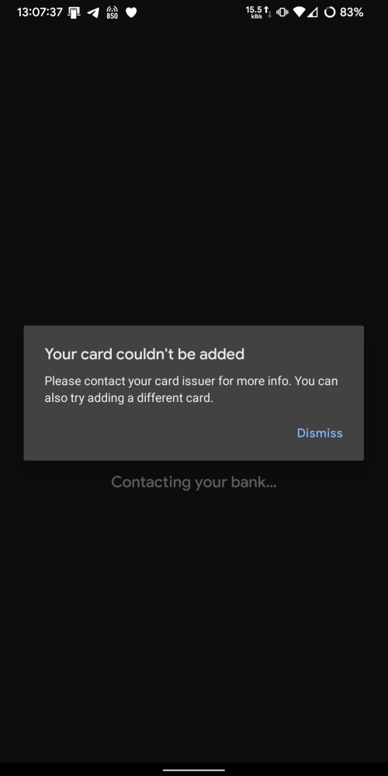Tap the cellular signal strength icon
This screenshot has width=388, height=776.
pos(312,12)
